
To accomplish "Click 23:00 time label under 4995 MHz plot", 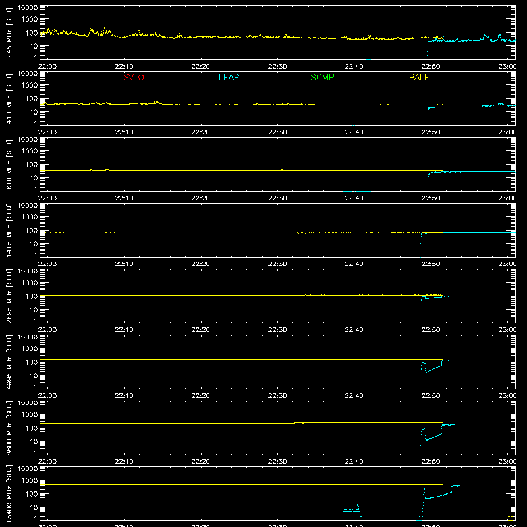I will (507, 396).
